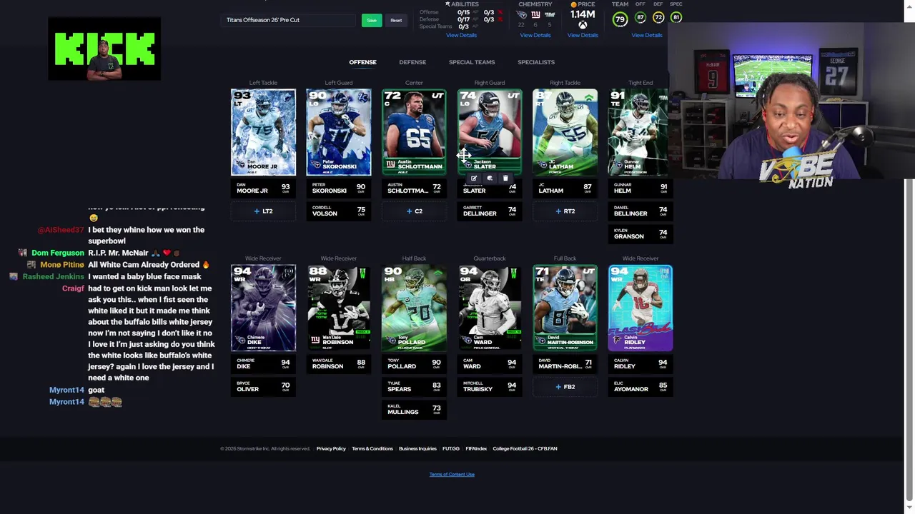Click the Elic Ayomanor 85 backup row
This screenshot has width=915, height=514.
(x=640, y=386)
